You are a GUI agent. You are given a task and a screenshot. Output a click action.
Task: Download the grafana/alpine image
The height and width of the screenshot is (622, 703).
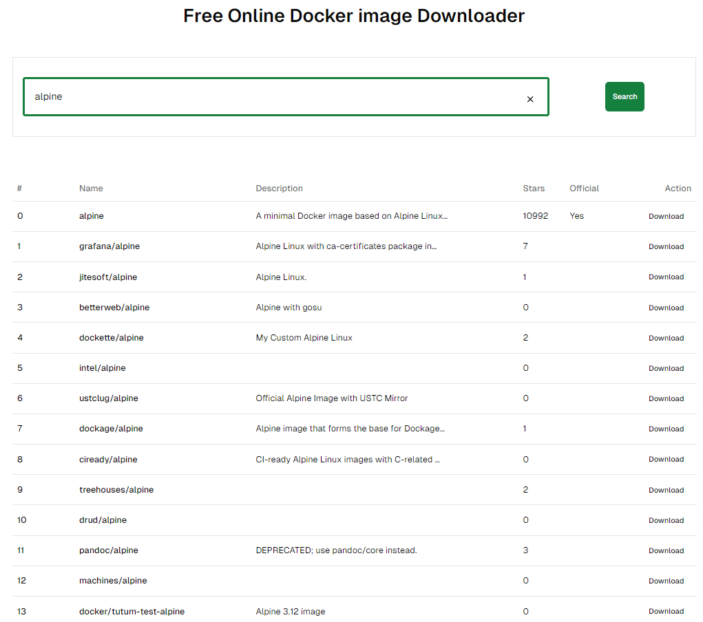coord(666,246)
